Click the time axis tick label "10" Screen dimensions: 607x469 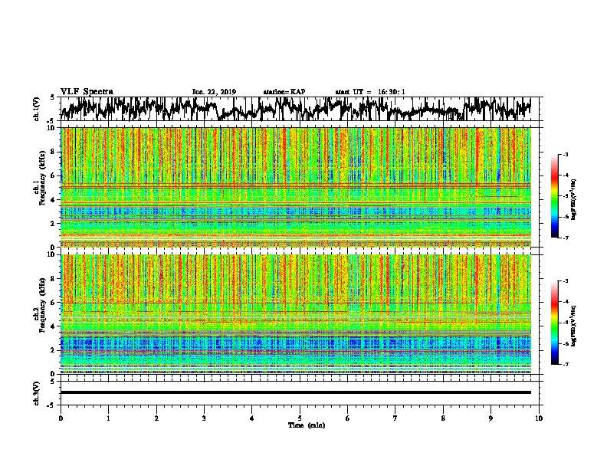tap(539, 418)
